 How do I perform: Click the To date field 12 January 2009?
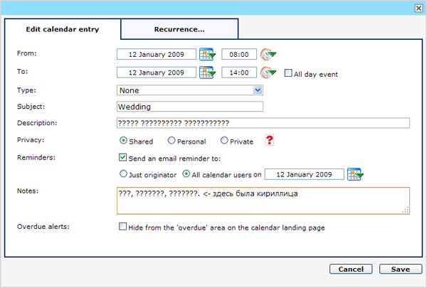coord(157,73)
